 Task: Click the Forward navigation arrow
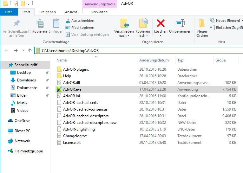(16, 50)
